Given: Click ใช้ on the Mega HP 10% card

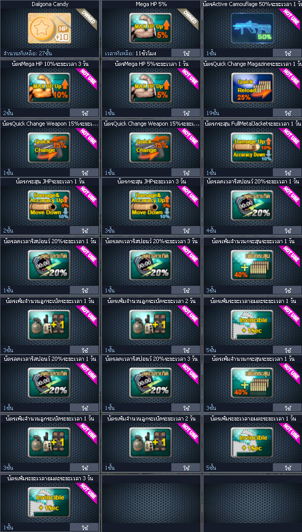Looking at the screenshot, I should [84, 113].
